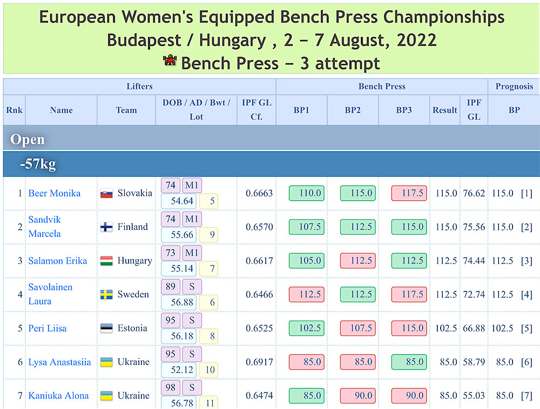The height and width of the screenshot is (409, 540).
Task: Click the -57kg weight class bar
Action: pyautogui.click(x=272, y=164)
